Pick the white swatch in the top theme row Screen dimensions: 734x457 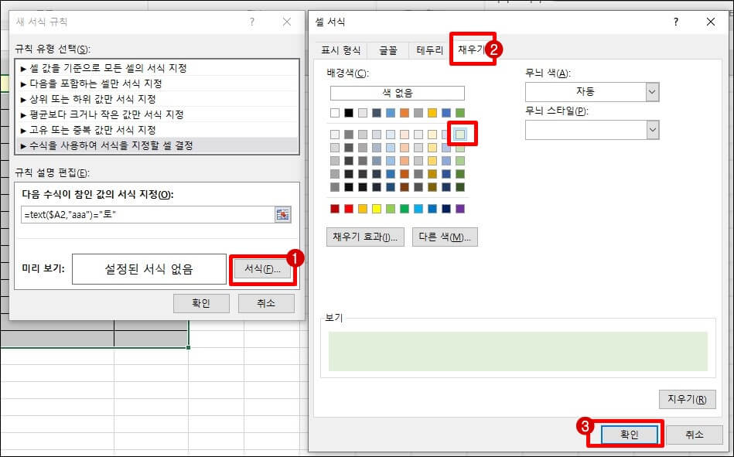pyautogui.click(x=335, y=113)
